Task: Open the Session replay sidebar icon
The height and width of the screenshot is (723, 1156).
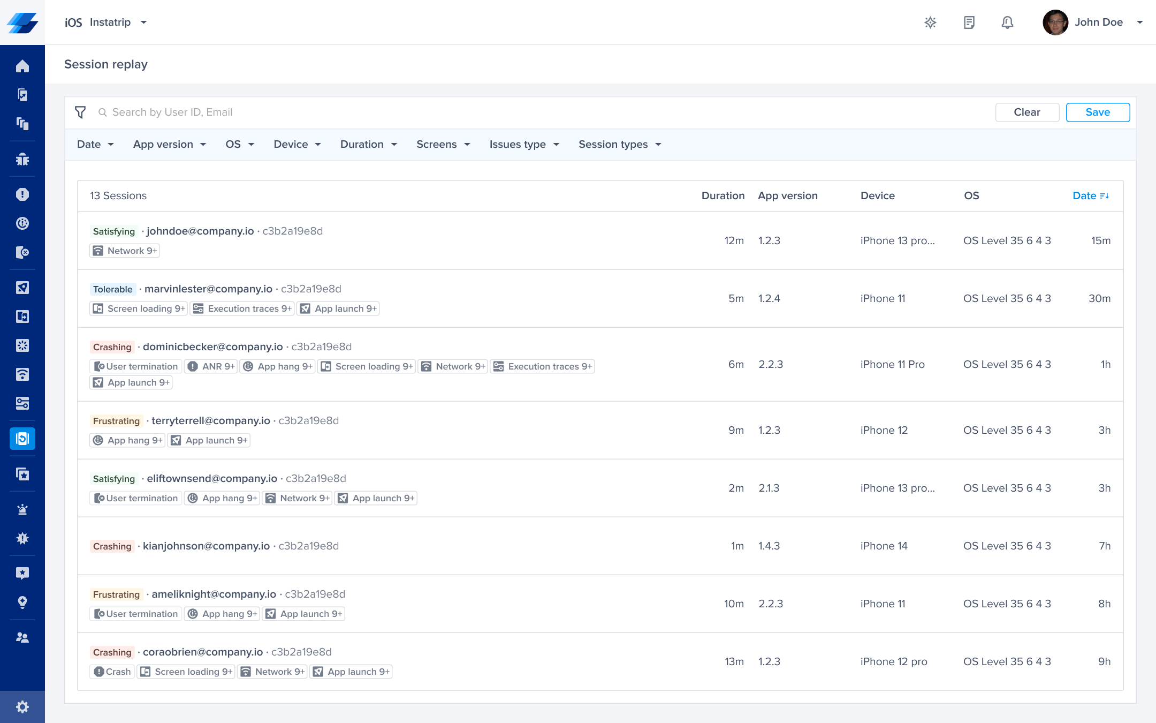Action: [x=22, y=439]
